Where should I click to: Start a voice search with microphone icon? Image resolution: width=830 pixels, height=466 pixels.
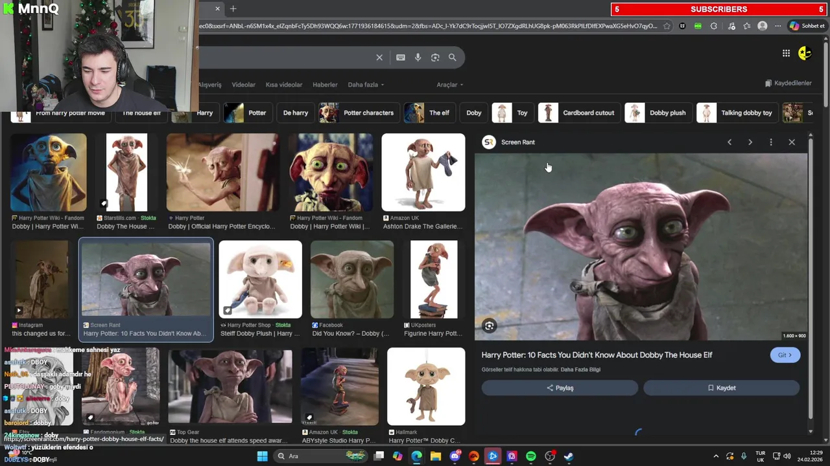coord(418,58)
